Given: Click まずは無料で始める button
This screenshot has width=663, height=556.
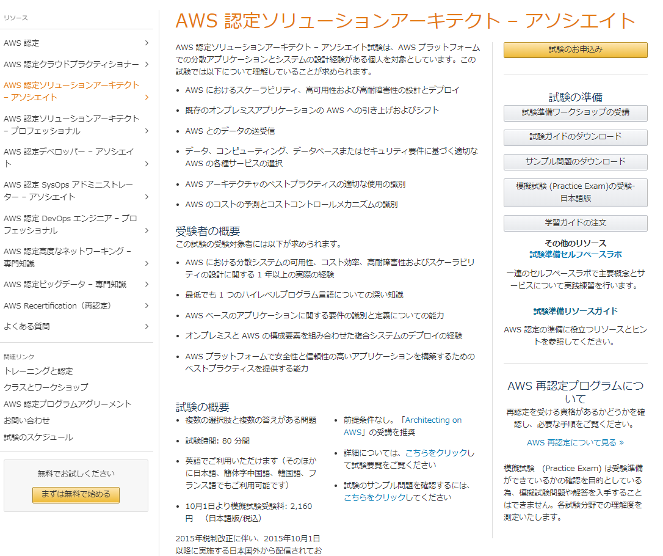Looking at the screenshot, I should click(x=76, y=495).
